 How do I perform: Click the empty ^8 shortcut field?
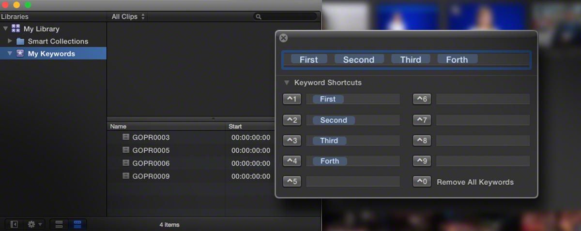(483, 141)
